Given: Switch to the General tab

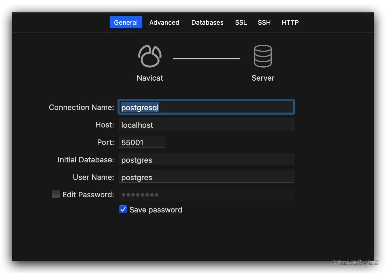Looking at the screenshot, I should point(126,22).
